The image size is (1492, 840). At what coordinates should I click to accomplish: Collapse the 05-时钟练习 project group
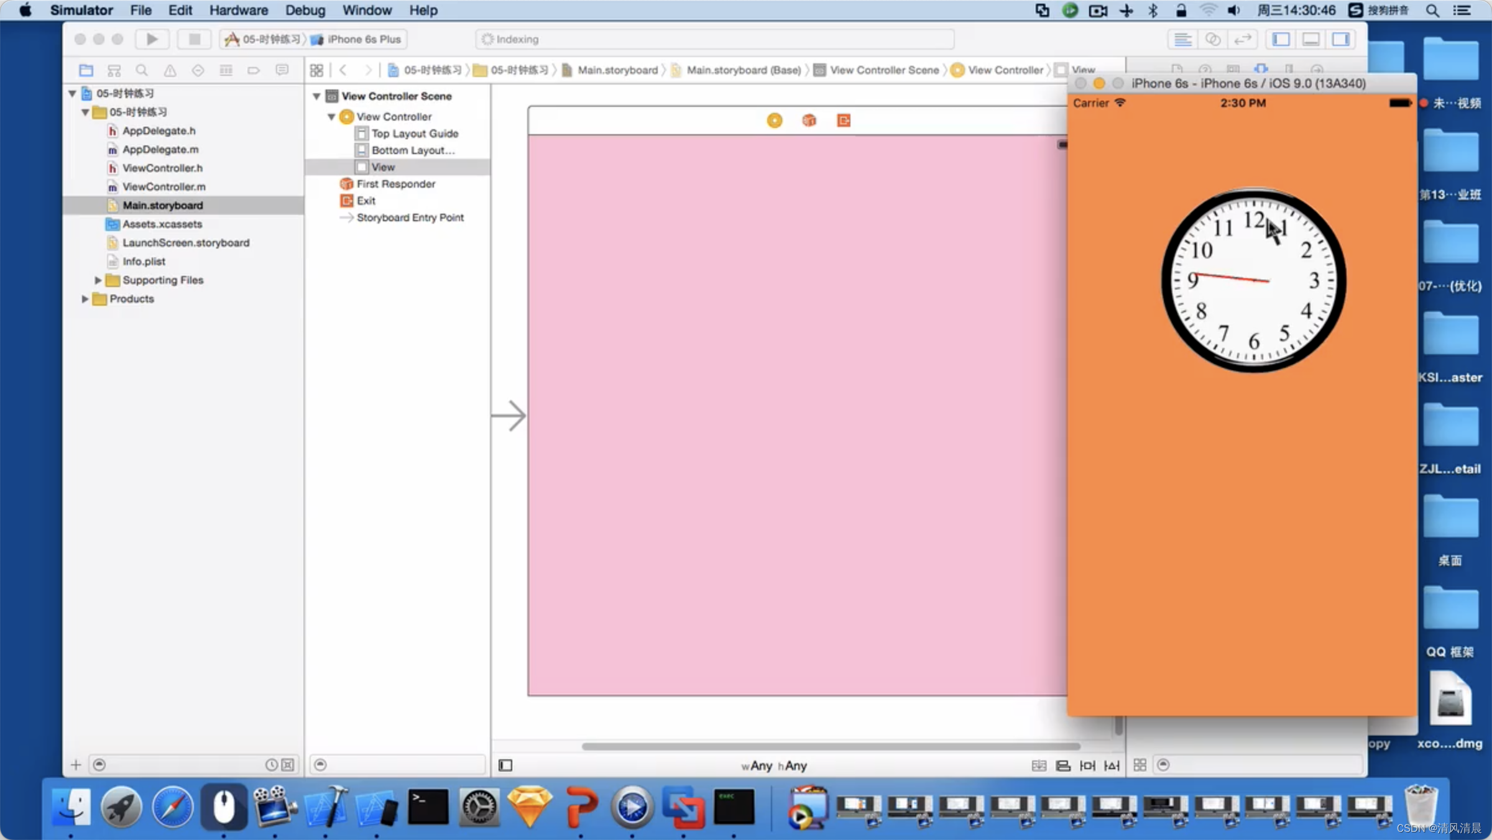(75, 93)
